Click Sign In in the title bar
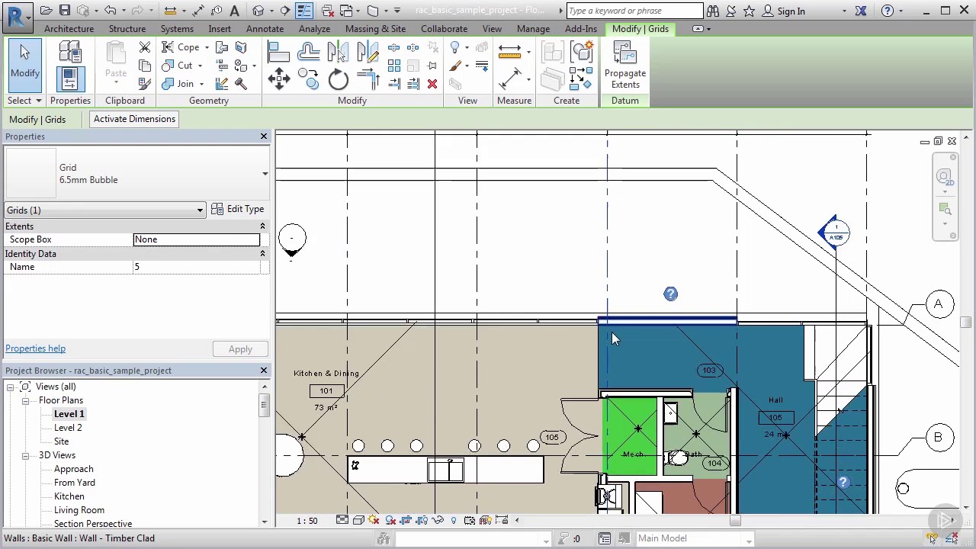The image size is (976, 549). [x=791, y=11]
